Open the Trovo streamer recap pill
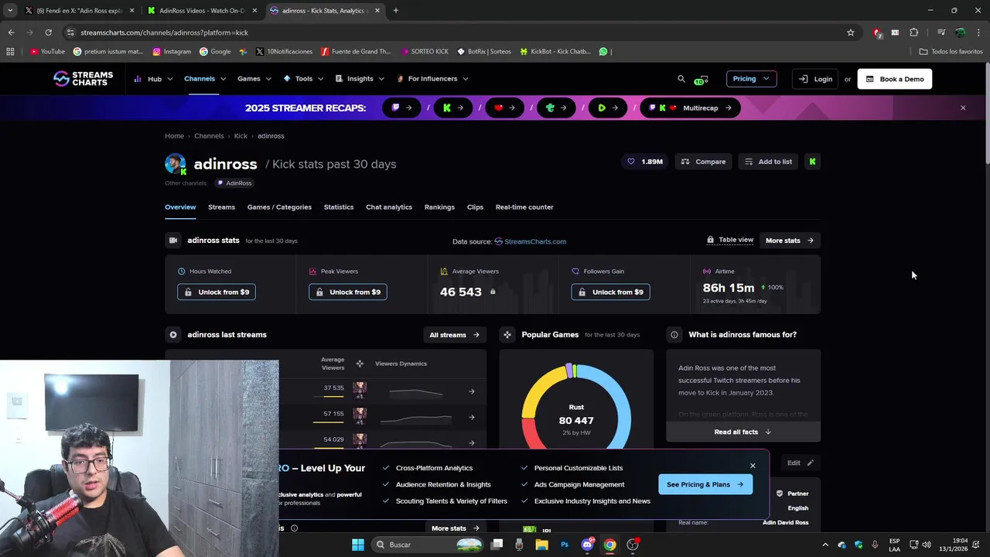This screenshot has height=557, width=990. 557,108
